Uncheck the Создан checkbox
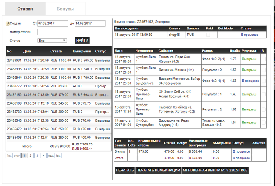This screenshot has width=275, height=186. [7, 24]
